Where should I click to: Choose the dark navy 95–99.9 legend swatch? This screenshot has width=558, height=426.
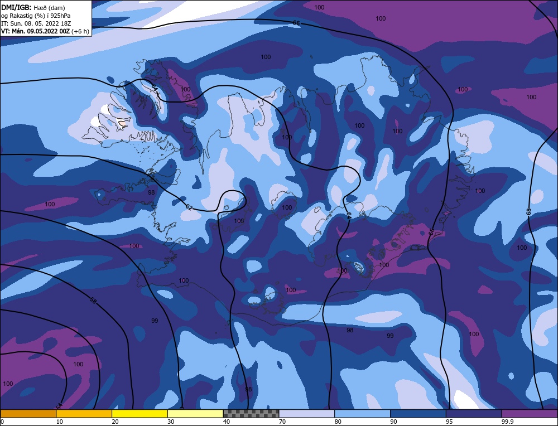474,413
